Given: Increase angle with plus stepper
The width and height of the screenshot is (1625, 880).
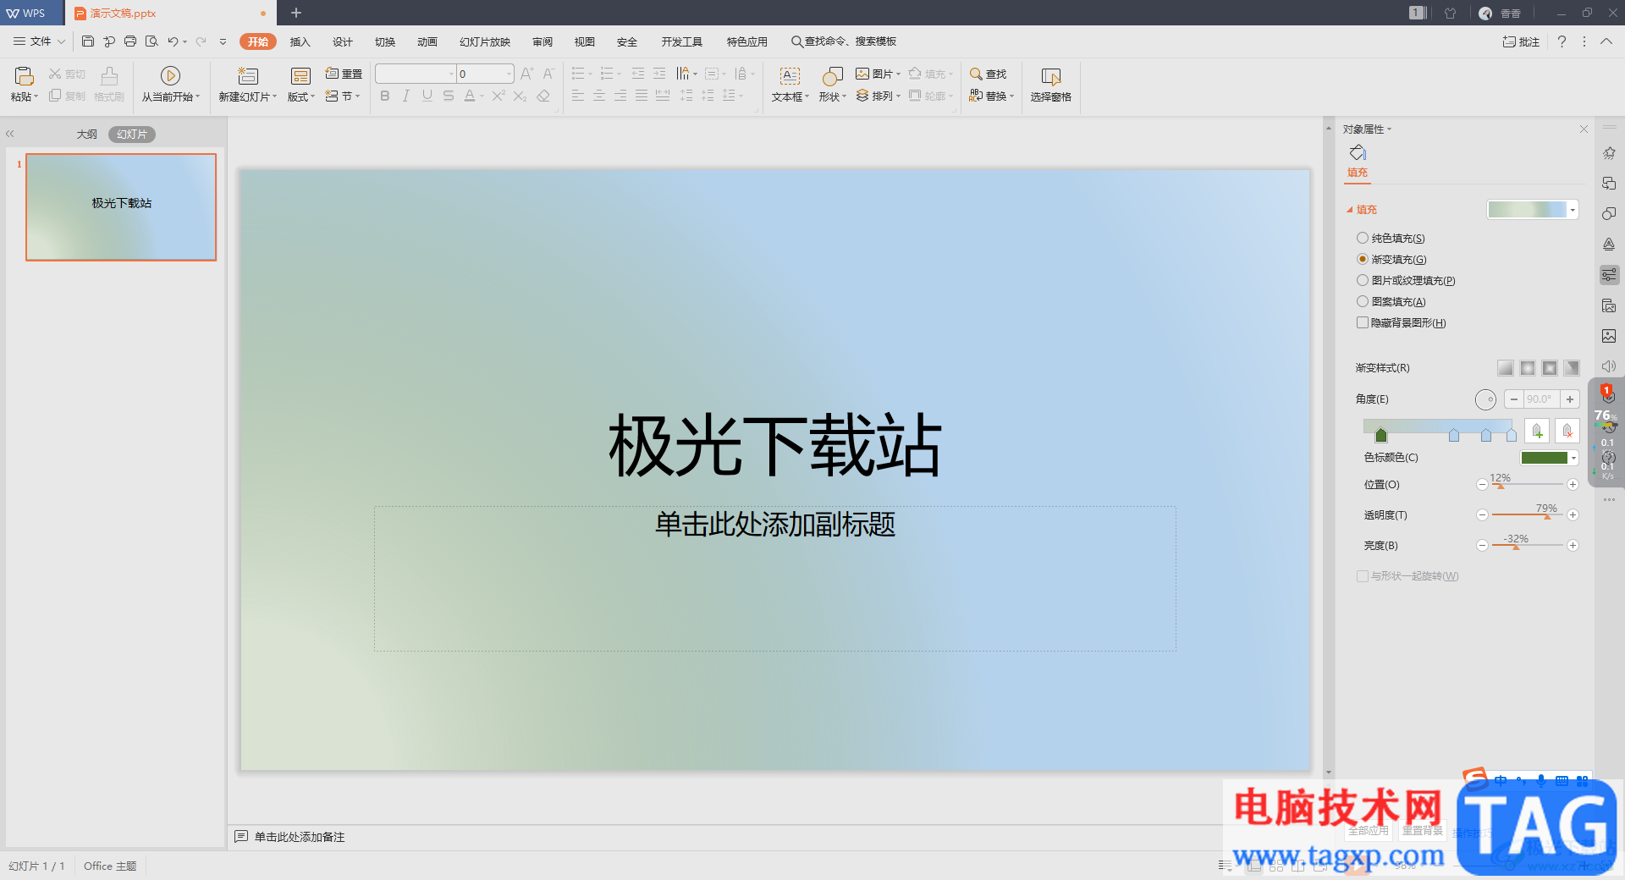Looking at the screenshot, I should tap(1570, 399).
